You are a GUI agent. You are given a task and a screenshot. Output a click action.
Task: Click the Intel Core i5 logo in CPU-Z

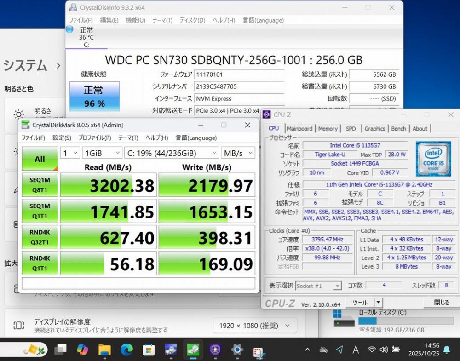click(433, 159)
